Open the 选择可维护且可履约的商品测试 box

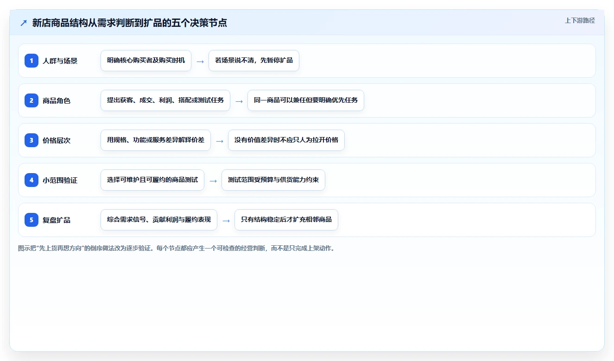point(152,180)
